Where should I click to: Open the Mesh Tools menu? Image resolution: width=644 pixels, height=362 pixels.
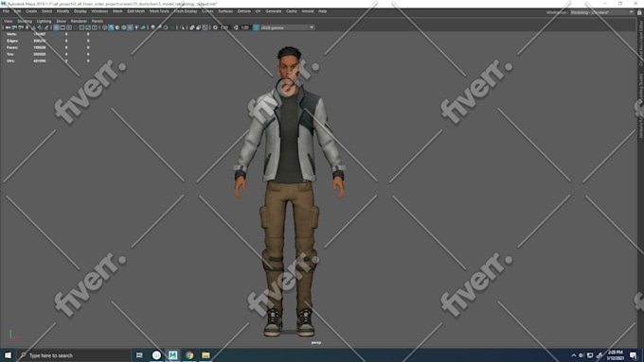[x=159, y=11]
